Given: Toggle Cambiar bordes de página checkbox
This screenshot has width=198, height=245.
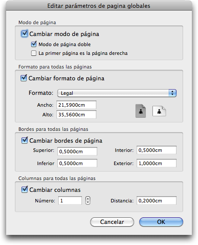Looking at the screenshot, I should tap(25, 141).
